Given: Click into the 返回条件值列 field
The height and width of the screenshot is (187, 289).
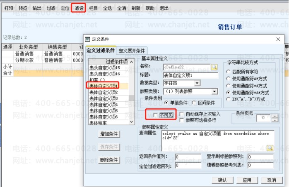Looking at the screenshot, I should click(188, 157).
